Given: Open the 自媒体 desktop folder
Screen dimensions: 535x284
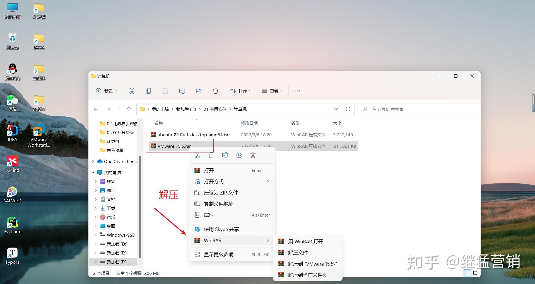Looking at the screenshot, I should (x=39, y=72).
